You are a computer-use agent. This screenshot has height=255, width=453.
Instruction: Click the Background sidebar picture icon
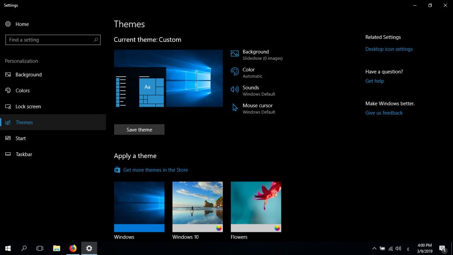pos(8,74)
